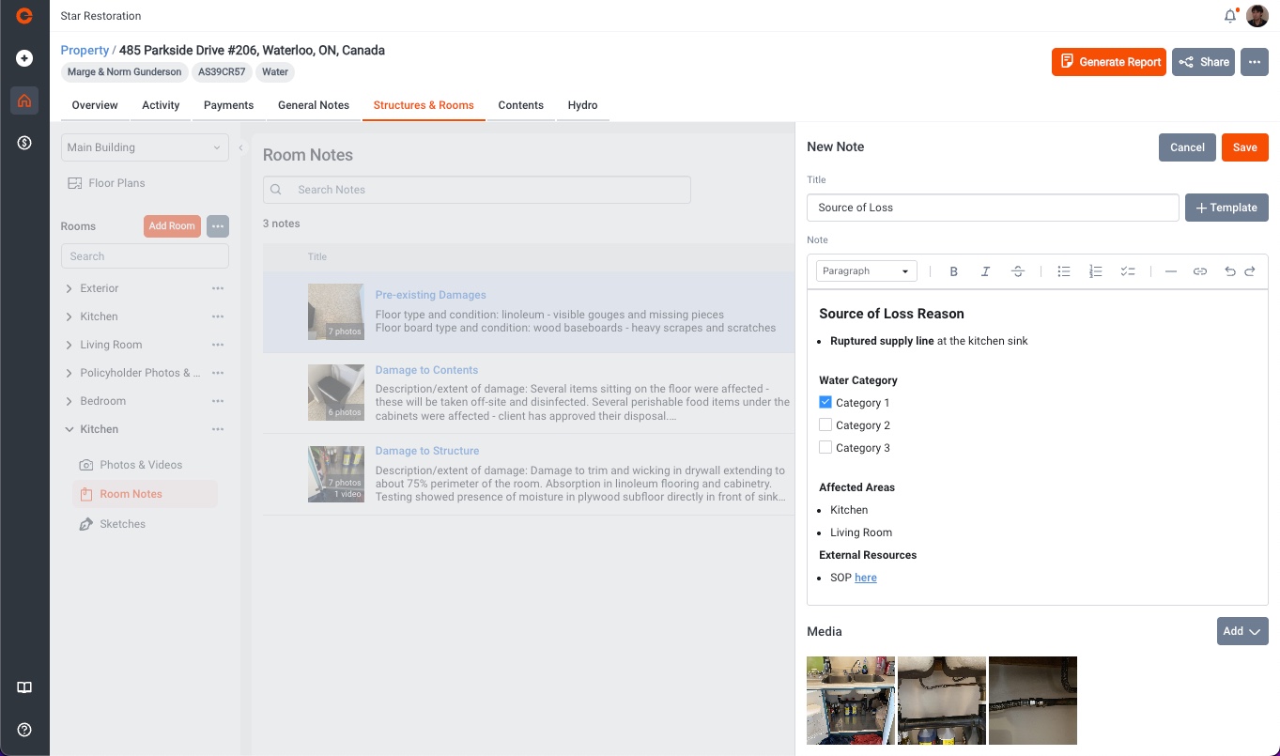Uncheck the Category 1 checkbox
Image resolution: width=1280 pixels, height=756 pixels.
(x=825, y=402)
